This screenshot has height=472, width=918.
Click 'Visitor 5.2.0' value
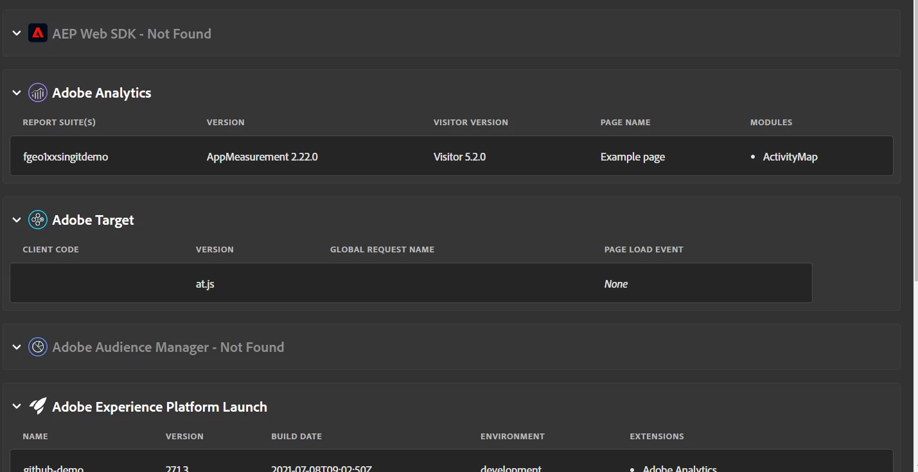point(459,157)
